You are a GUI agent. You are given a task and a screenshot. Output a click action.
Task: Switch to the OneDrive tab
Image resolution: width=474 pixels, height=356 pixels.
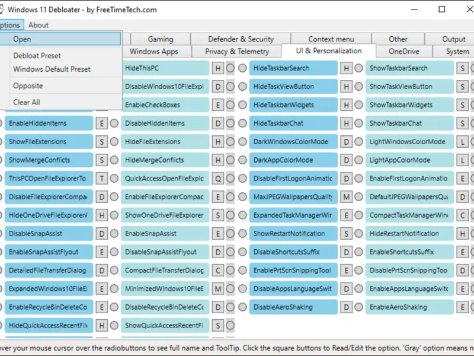[x=404, y=51]
